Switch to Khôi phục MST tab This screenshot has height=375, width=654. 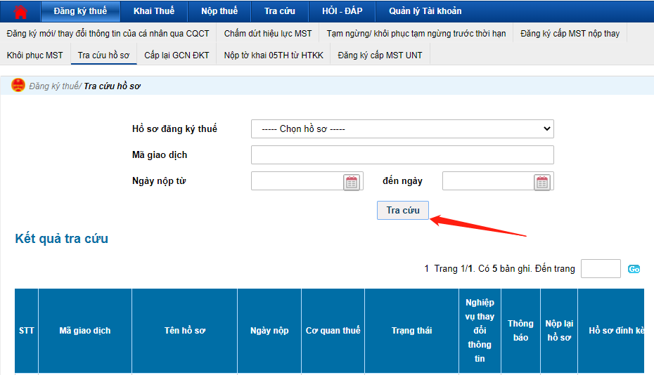point(34,55)
